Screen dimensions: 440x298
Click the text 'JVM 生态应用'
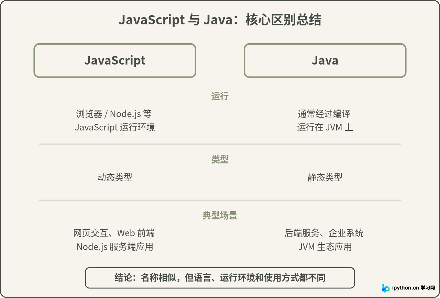325,247
